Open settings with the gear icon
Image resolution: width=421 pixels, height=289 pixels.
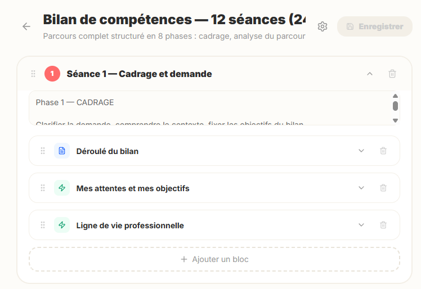(x=323, y=26)
